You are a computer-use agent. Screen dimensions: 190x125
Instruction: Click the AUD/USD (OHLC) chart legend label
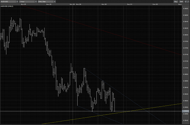pyautogui.click(x=7, y=6)
